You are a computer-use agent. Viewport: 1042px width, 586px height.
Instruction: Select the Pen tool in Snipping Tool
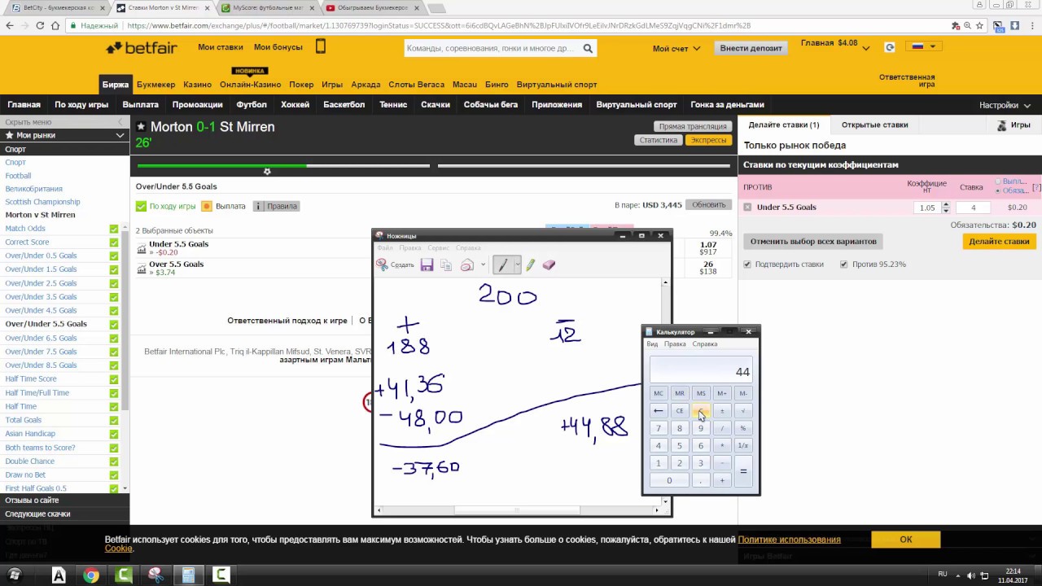pyautogui.click(x=502, y=265)
